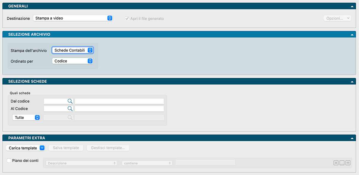Remove filter row with X icon
This screenshot has height=175, width=359.
pyautogui.click(x=336, y=163)
